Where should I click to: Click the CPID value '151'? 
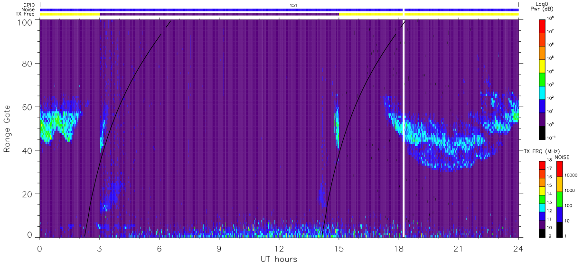coord(293,5)
